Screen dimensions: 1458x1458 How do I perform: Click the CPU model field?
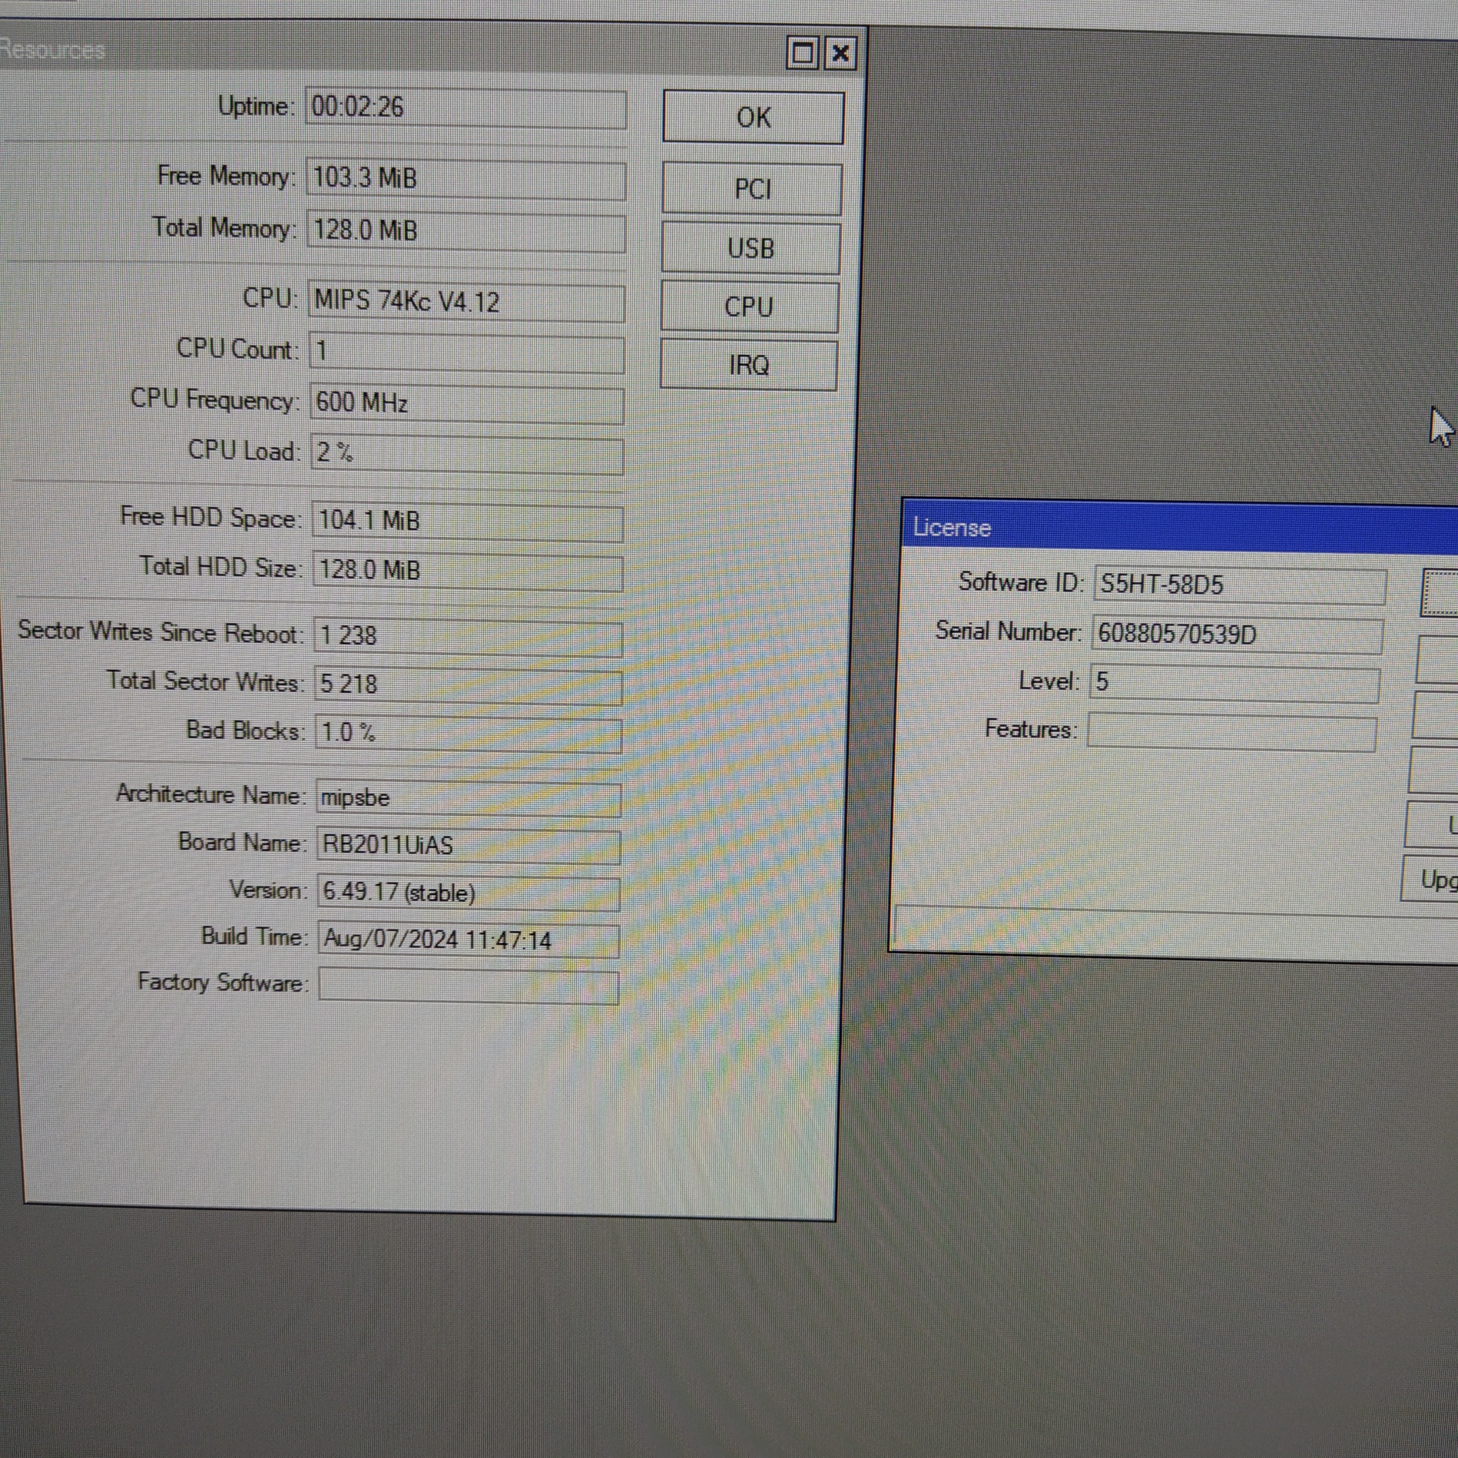click(466, 302)
